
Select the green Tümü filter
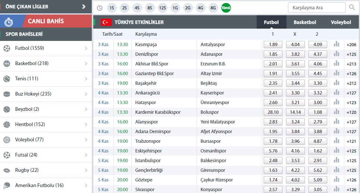[x=226, y=8]
